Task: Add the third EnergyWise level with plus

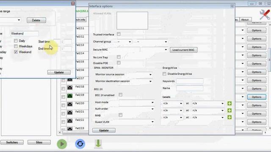Action: (x=230, y=117)
